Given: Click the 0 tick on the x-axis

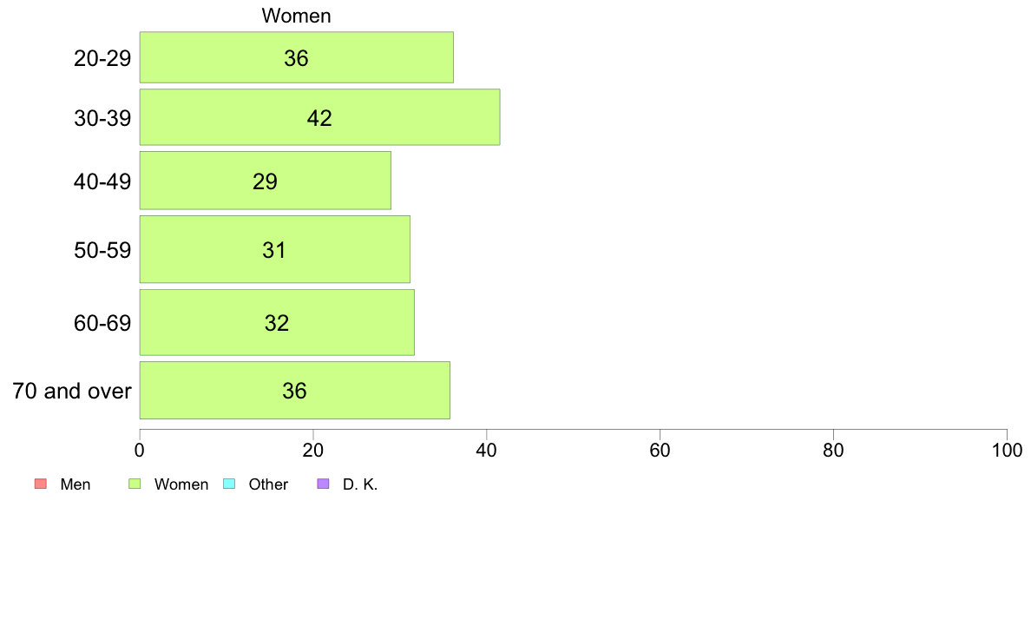Looking at the screenshot, I should click(x=140, y=450).
